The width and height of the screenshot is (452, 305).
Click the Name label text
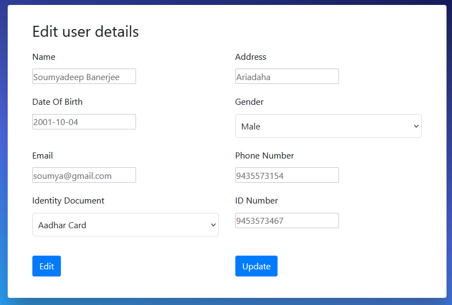pos(44,57)
